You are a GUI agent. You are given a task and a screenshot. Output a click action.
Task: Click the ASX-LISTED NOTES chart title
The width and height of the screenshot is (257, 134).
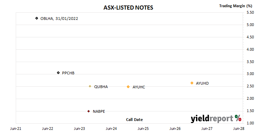click(x=128, y=8)
